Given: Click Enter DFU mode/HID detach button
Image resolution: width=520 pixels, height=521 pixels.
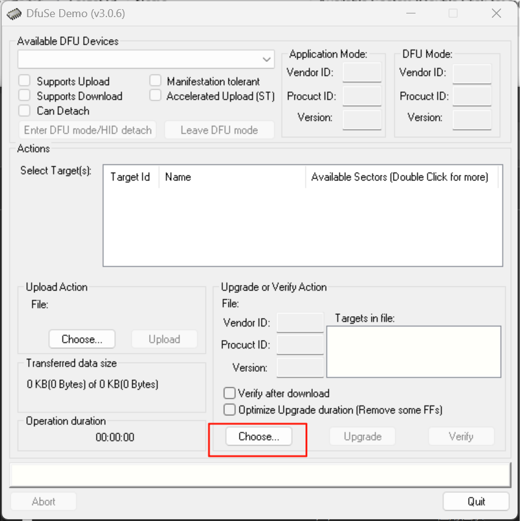Looking at the screenshot, I should coord(87,130).
